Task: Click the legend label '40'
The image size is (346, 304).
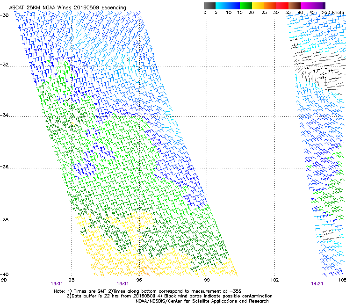Action: point(300,13)
